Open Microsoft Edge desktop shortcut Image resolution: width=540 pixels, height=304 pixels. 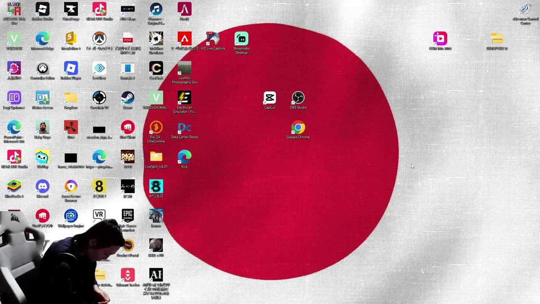(42, 39)
